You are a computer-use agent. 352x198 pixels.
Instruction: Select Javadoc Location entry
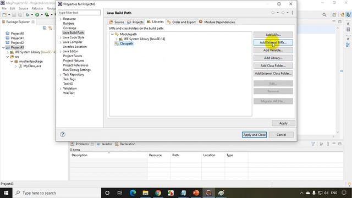(75, 47)
